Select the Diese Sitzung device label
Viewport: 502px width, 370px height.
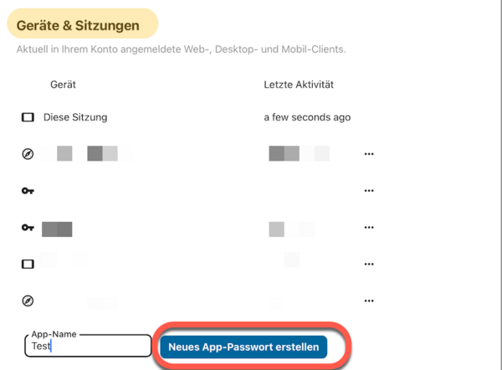tap(75, 118)
